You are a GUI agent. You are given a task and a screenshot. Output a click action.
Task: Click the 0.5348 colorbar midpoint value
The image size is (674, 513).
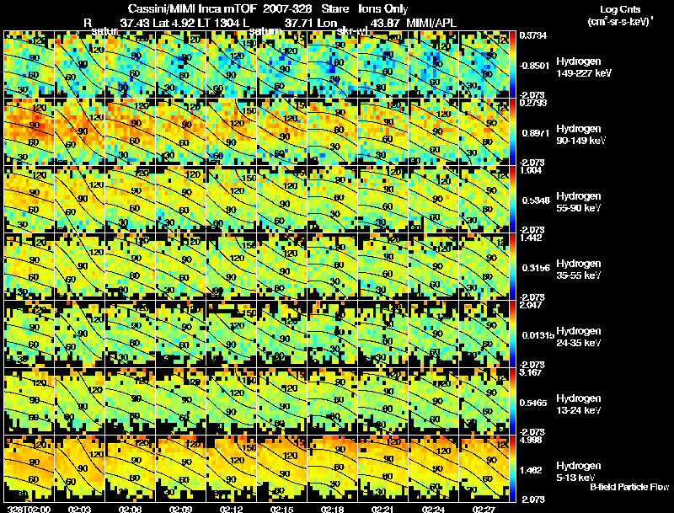pyautogui.click(x=536, y=200)
